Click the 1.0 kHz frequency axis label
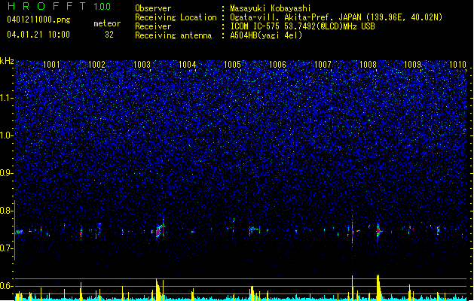The height and width of the screenshot is (301, 474). pyautogui.click(x=7, y=135)
